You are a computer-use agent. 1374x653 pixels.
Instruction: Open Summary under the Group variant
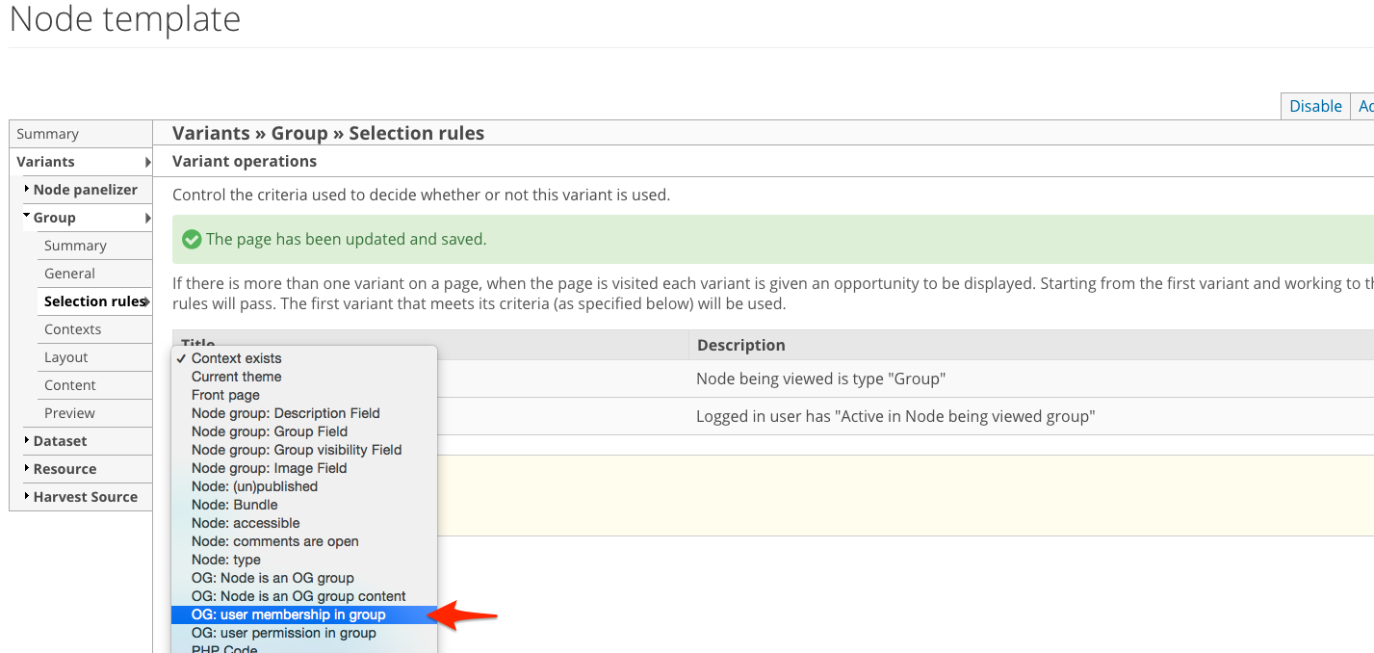click(x=75, y=246)
